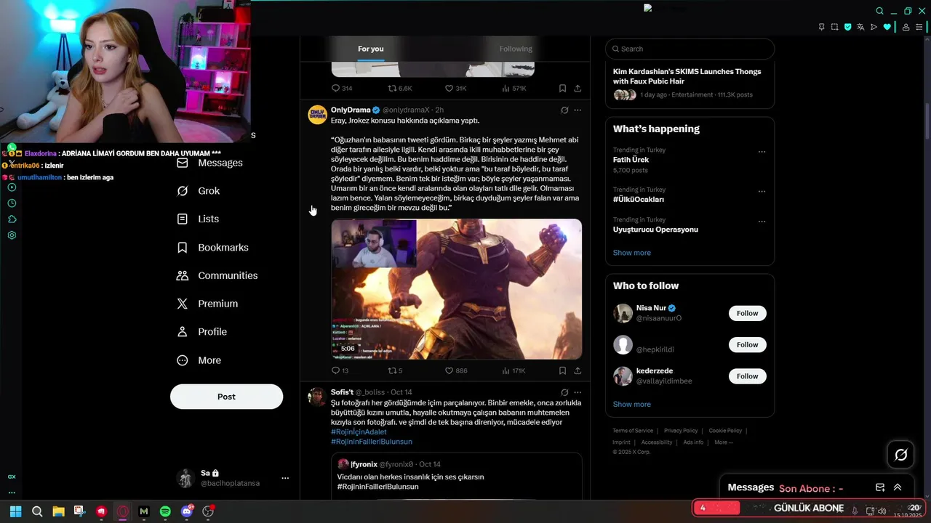This screenshot has height=523, width=931.
Task: Bookmark the OnlyDrama post
Action: click(562, 370)
